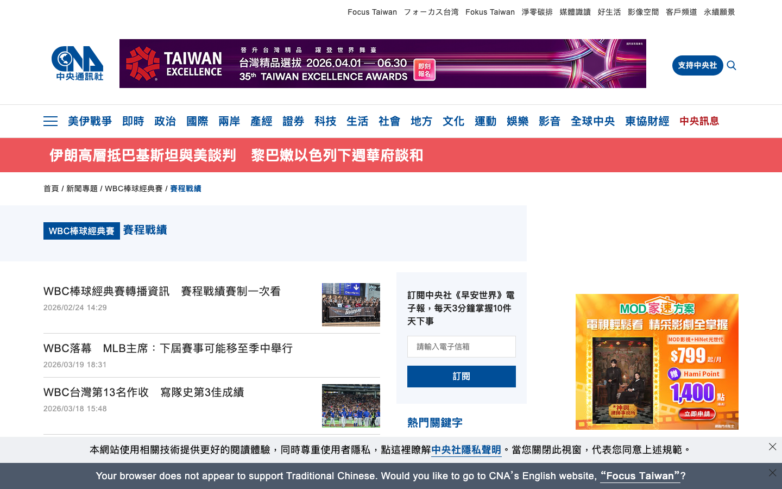The image size is (782, 489).
Task: Click the 伊朗高層抵巴基斯坦與美談判 headline
Action: point(143,155)
